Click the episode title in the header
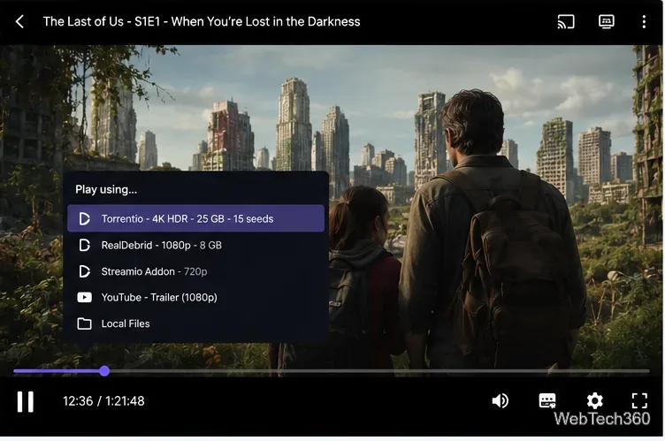The height and width of the screenshot is (441, 665). point(202,21)
